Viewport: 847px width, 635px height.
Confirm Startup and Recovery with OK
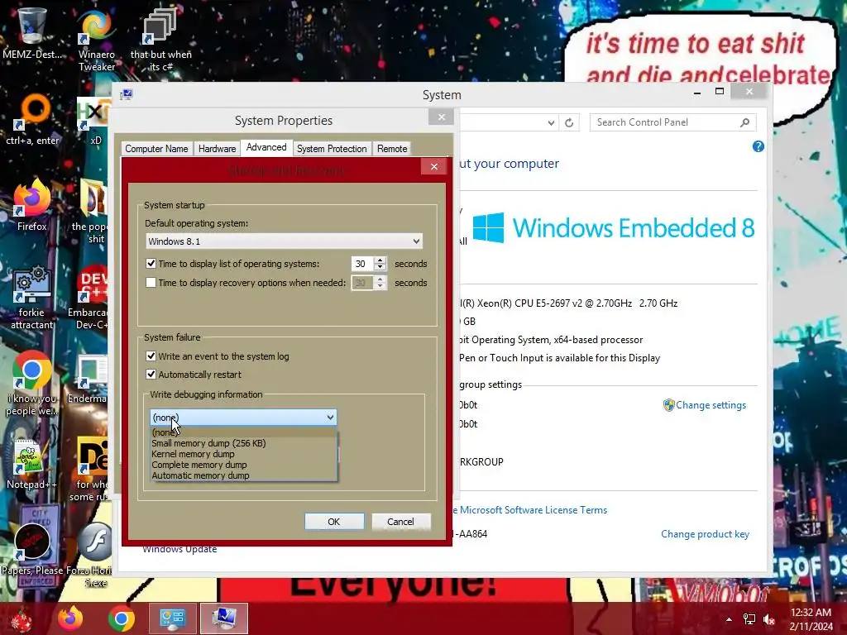click(x=334, y=522)
